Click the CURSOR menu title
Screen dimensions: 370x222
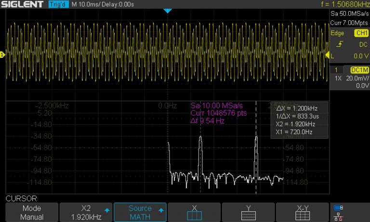[21, 198]
